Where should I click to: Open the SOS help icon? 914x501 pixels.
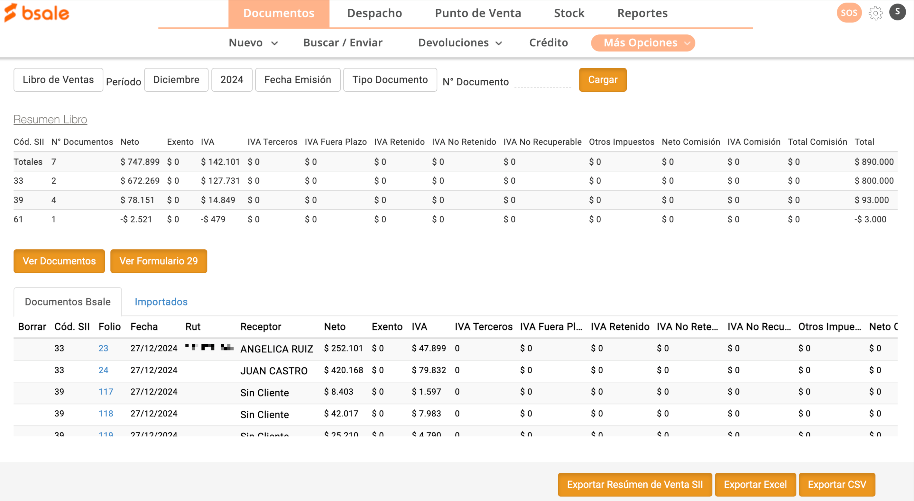pos(849,13)
